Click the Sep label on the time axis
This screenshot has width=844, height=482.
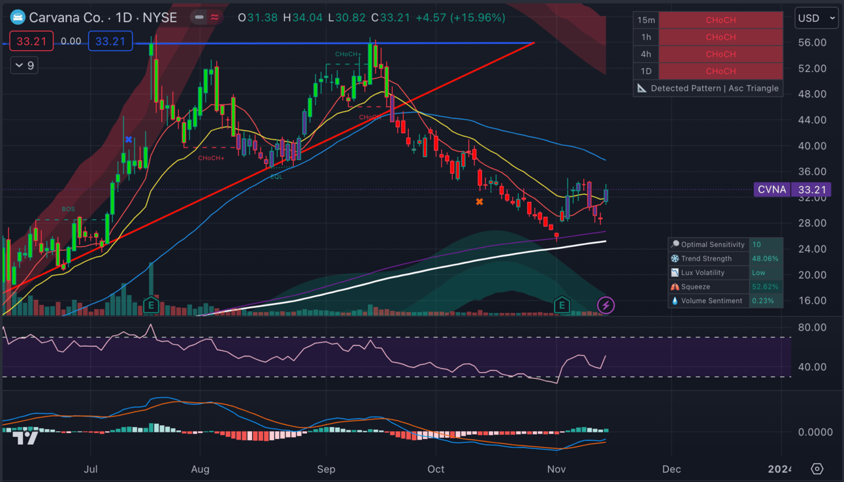326,469
